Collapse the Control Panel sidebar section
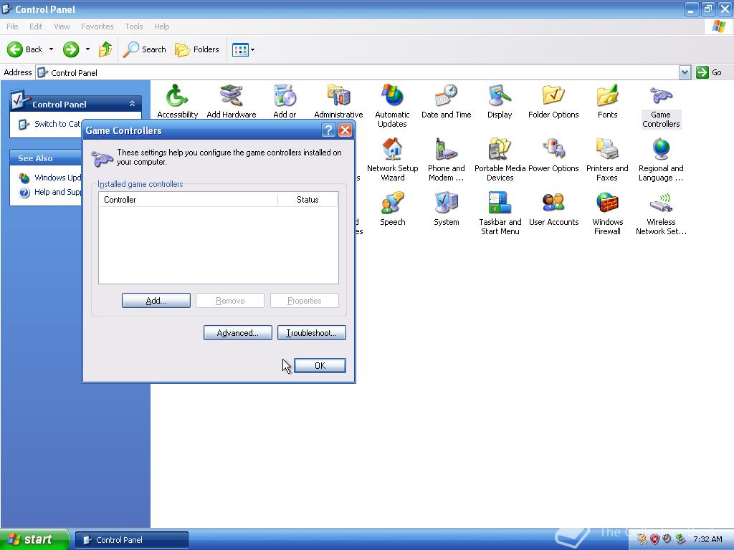Image resolution: width=734 pixels, height=550 pixels. coord(132,104)
